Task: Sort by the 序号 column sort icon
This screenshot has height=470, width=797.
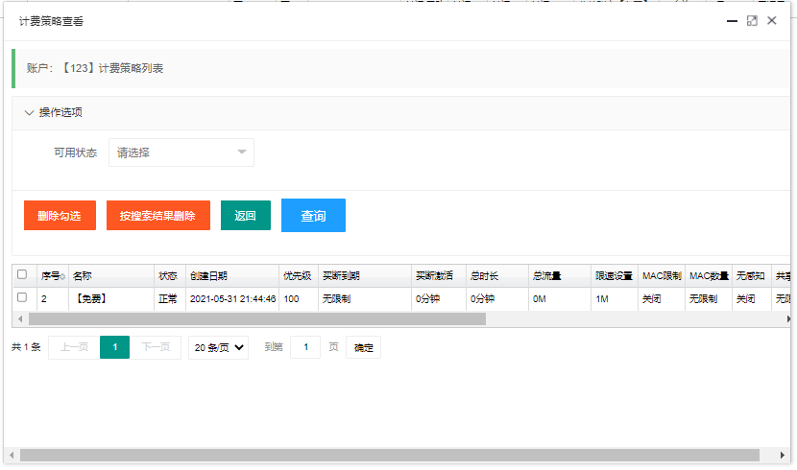Action: [x=62, y=276]
